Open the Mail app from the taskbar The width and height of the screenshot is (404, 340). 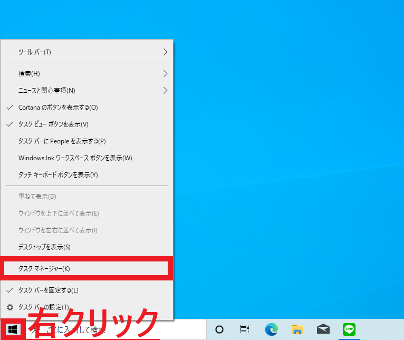point(323,330)
